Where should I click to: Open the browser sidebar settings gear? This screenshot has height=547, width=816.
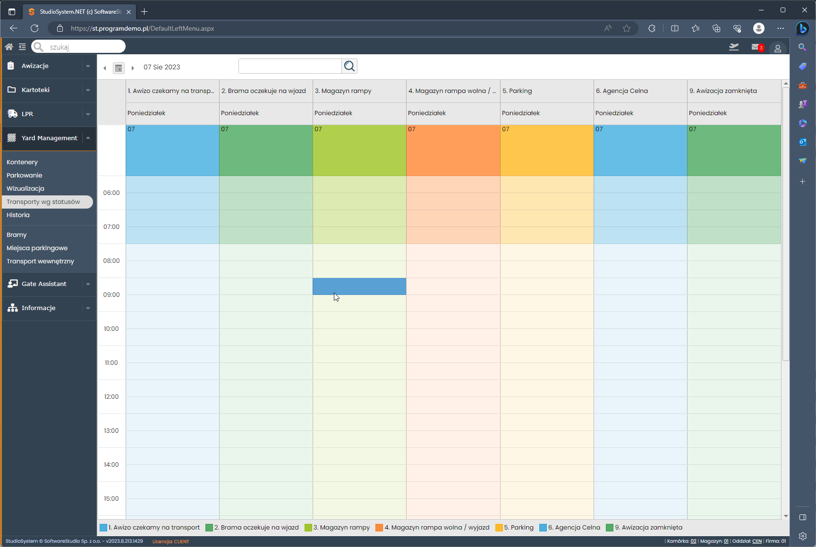(802, 536)
